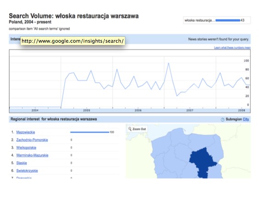Click the 'Learn what these numbers mean' link
This screenshot has width=259, height=197.
pyautogui.click(x=232, y=48)
